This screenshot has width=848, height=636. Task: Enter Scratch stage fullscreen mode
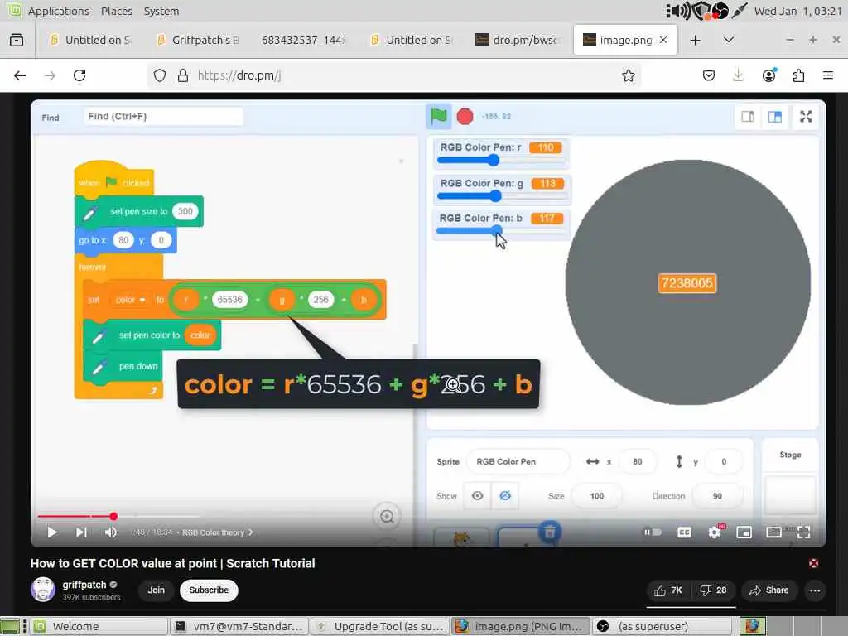(x=806, y=117)
